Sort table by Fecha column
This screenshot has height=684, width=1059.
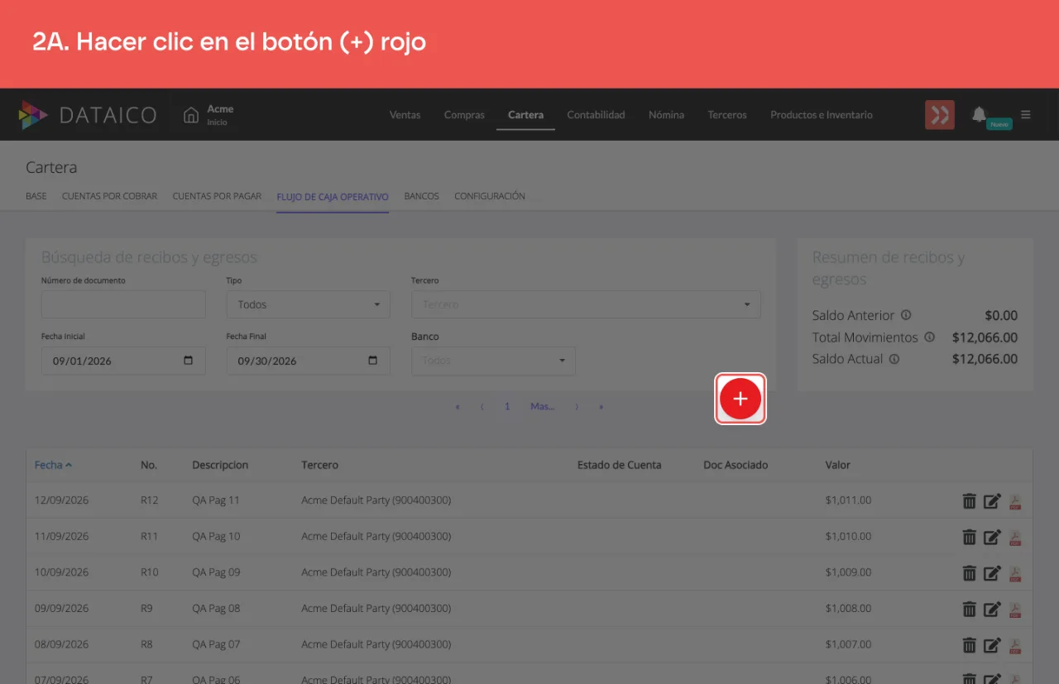53,465
